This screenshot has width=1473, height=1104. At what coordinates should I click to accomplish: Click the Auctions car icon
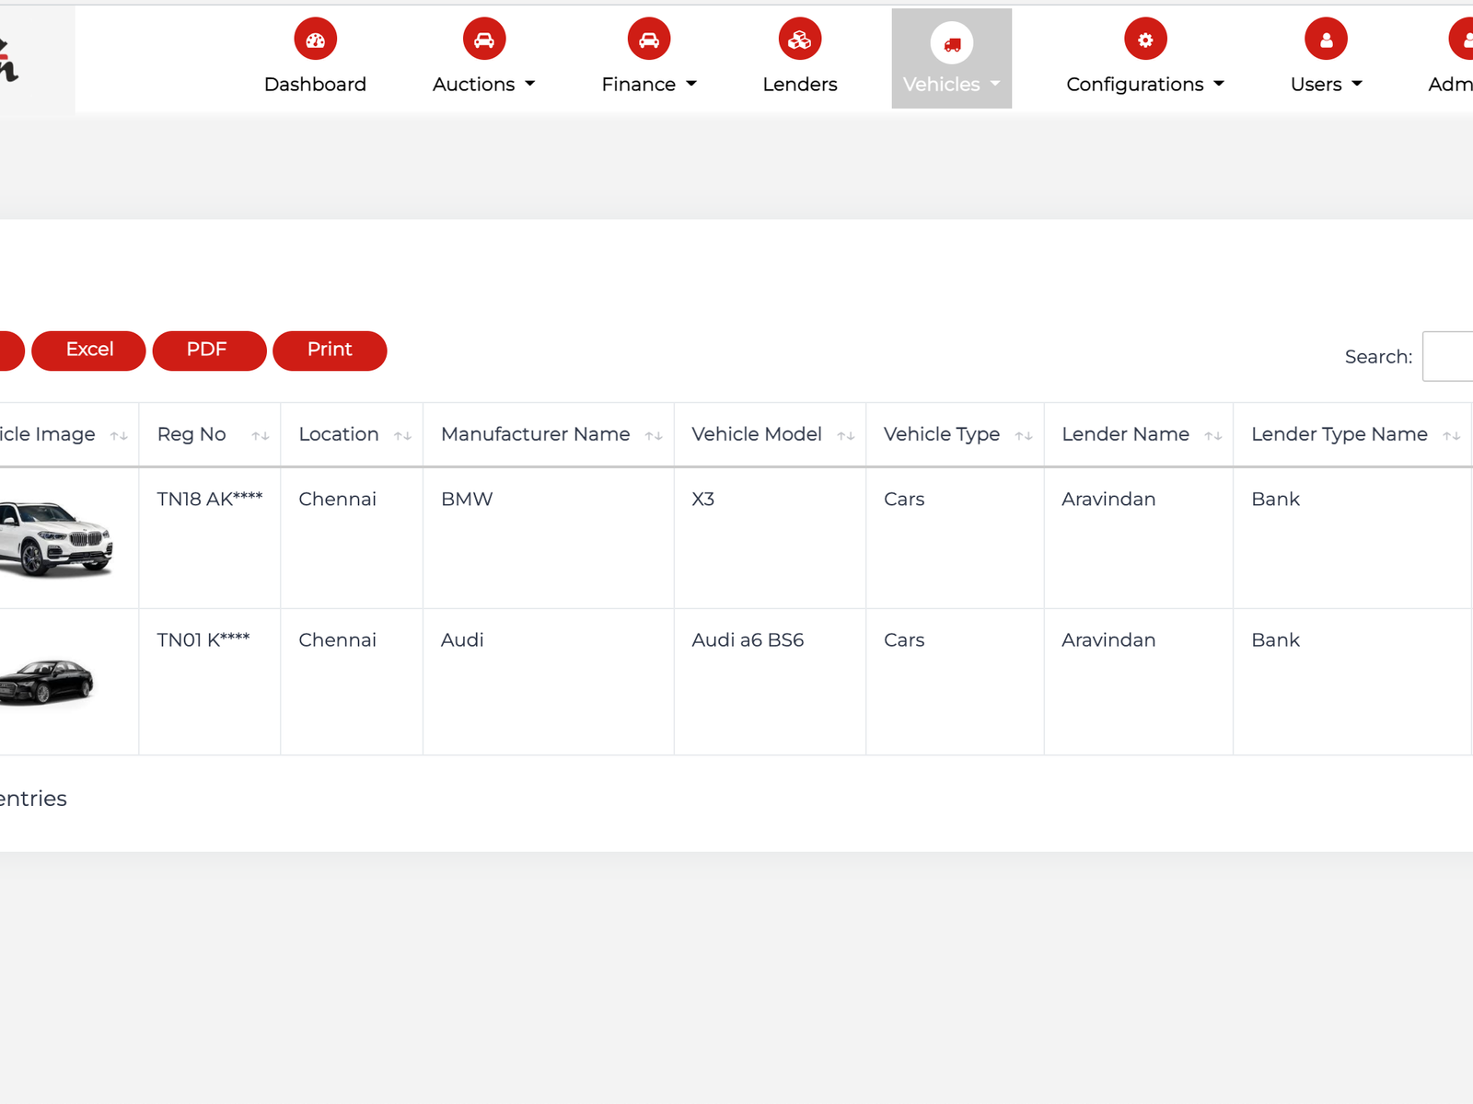coord(484,40)
